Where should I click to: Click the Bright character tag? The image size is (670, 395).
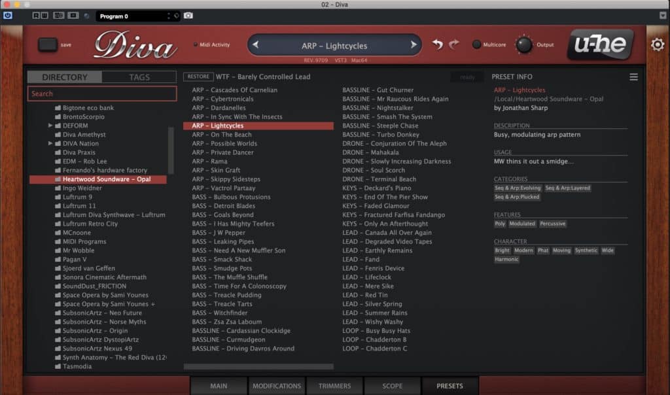(x=502, y=250)
